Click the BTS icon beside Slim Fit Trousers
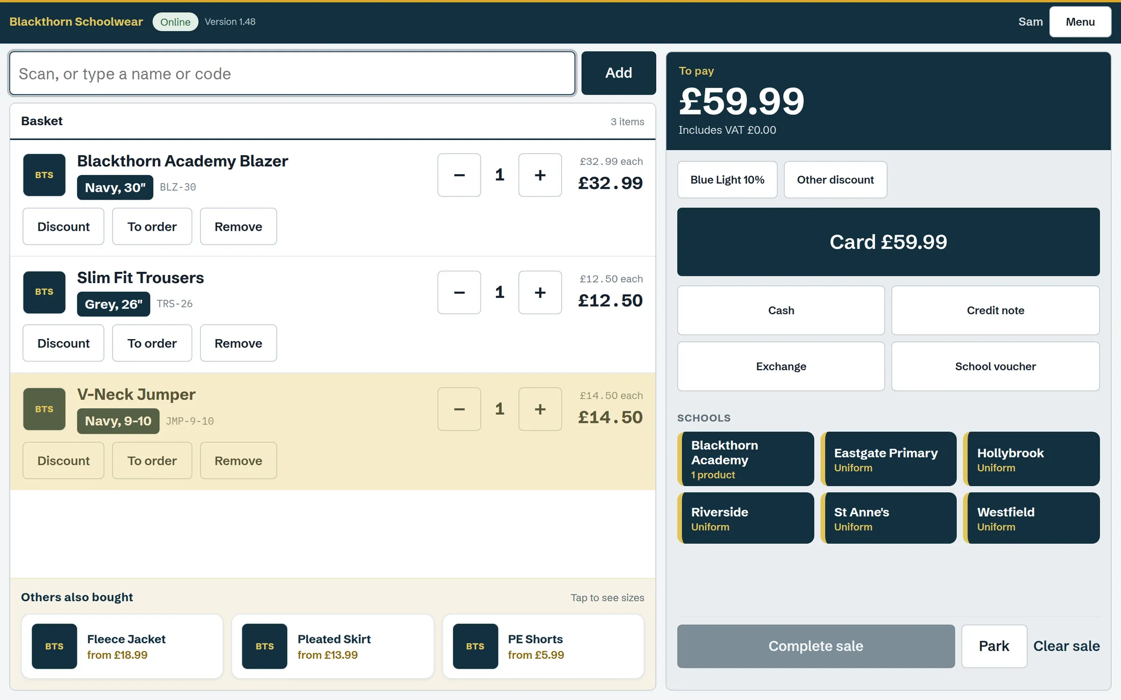The width and height of the screenshot is (1121, 700). (x=44, y=292)
